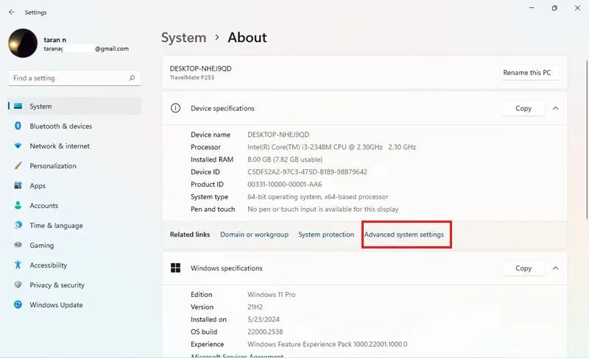This screenshot has width=589, height=358.
Task: Select System in the sidebar
Action: [75, 106]
